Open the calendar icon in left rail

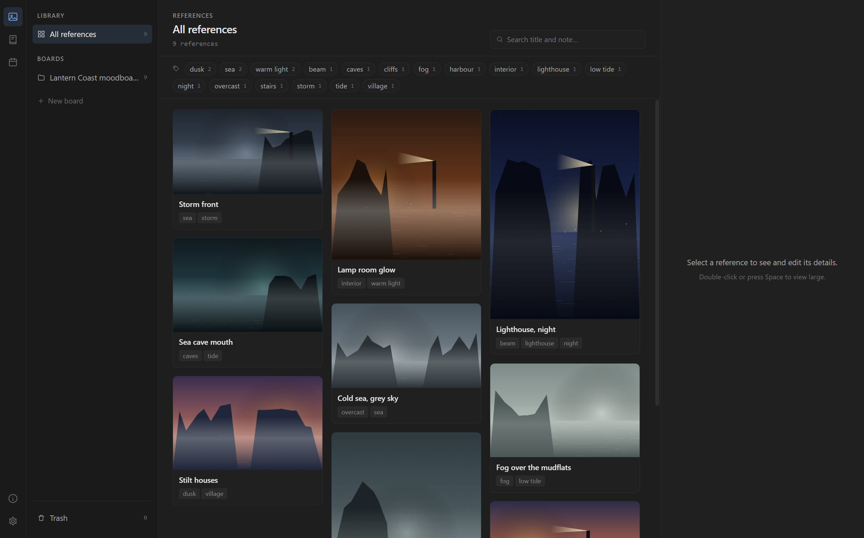point(13,62)
